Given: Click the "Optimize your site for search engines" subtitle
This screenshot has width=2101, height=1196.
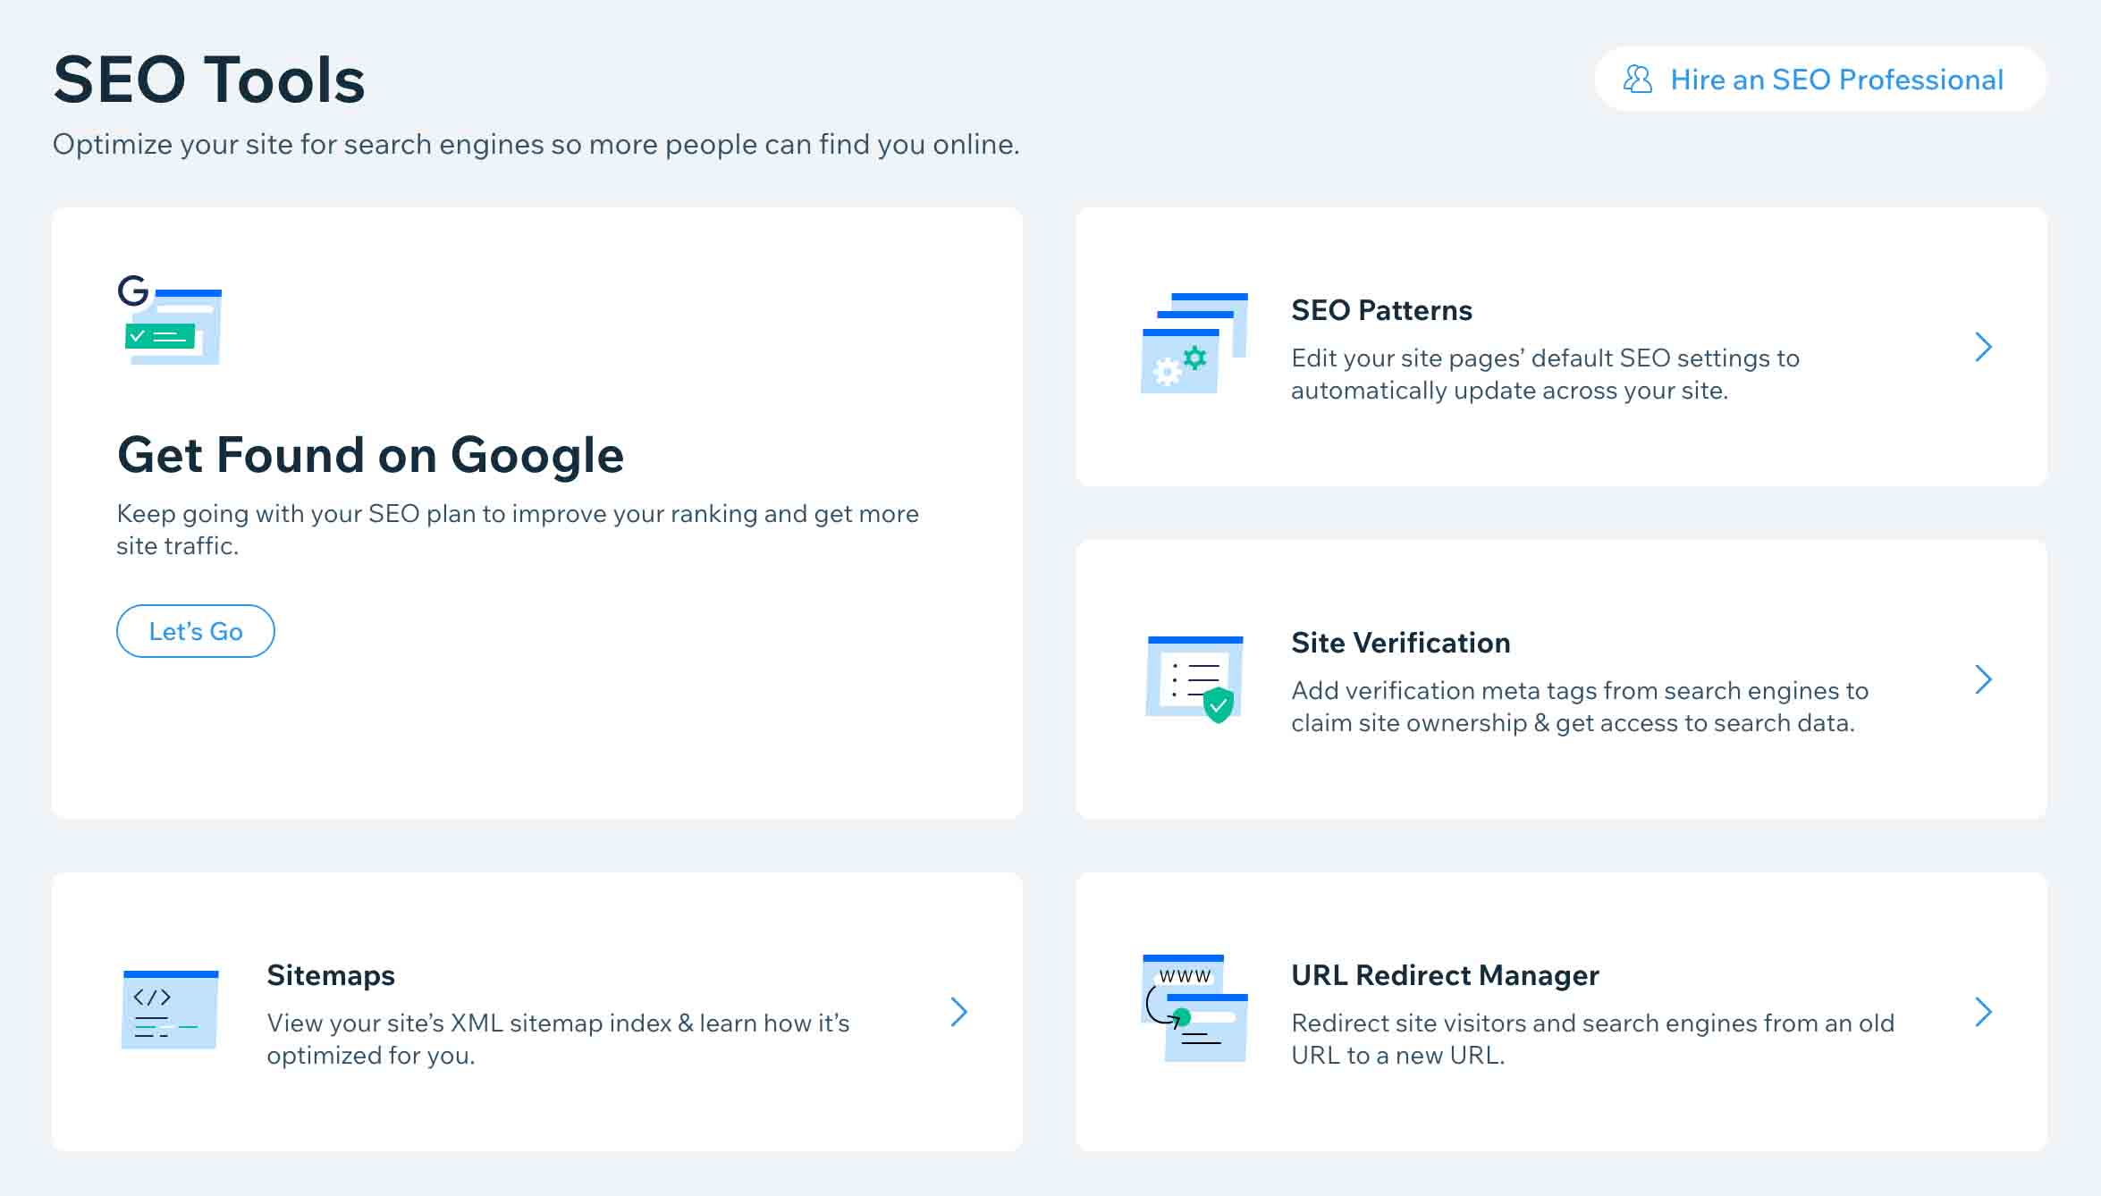Looking at the screenshot, I should pyautogui.click(x=536, y=144).
